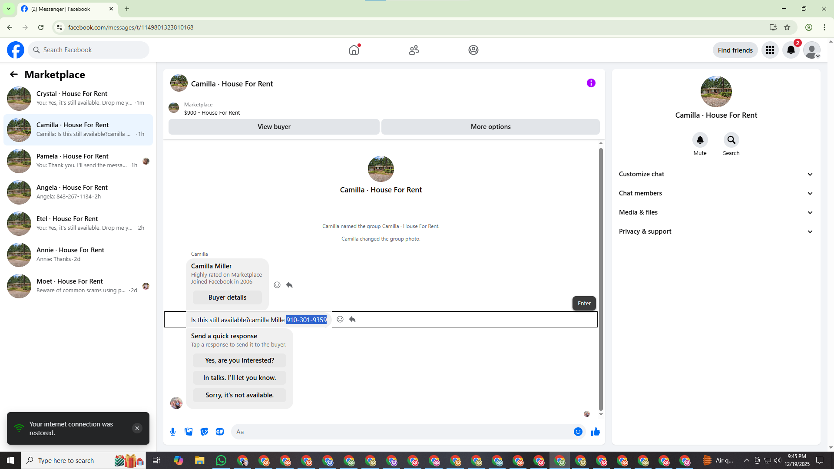
Task: Open WhatsApp from Windows taskbar
Action: pos(221,460)
